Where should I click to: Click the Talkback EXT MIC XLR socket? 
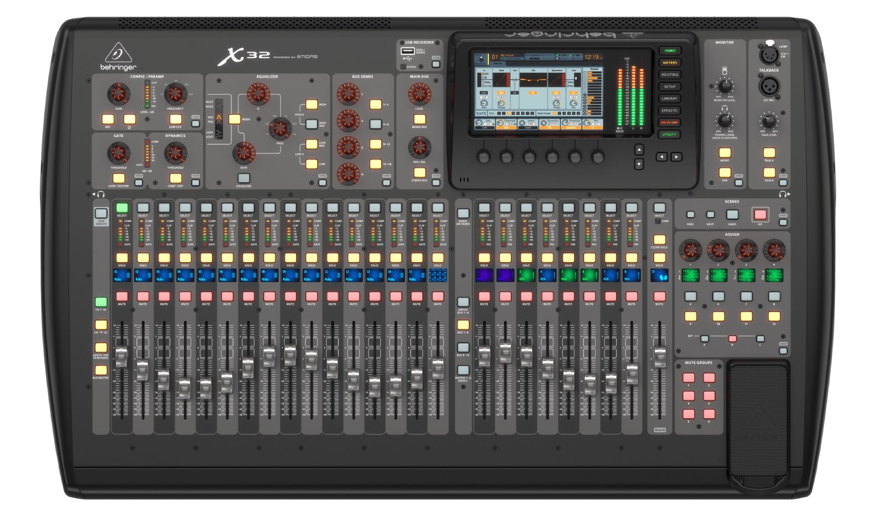[768, 86]
